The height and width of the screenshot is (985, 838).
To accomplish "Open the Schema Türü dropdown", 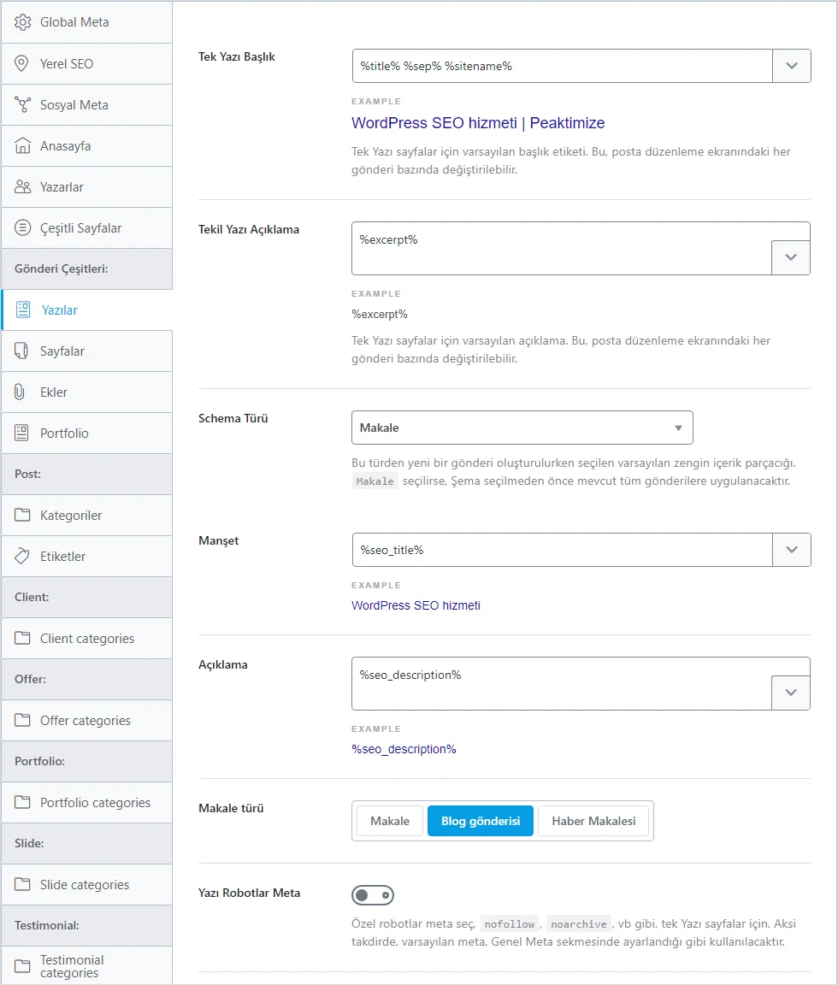I will coord(522,428).
